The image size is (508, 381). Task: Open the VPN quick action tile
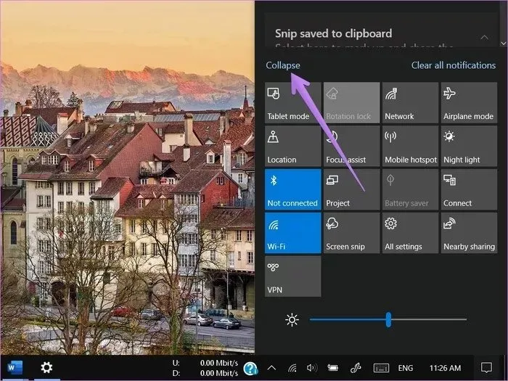(293, 276)
